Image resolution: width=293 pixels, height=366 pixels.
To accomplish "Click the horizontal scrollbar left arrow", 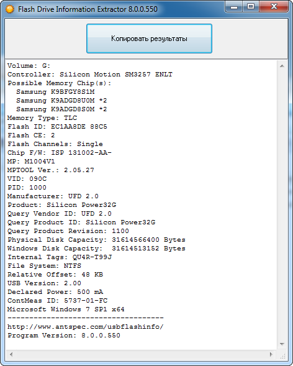I will [11, 354].
